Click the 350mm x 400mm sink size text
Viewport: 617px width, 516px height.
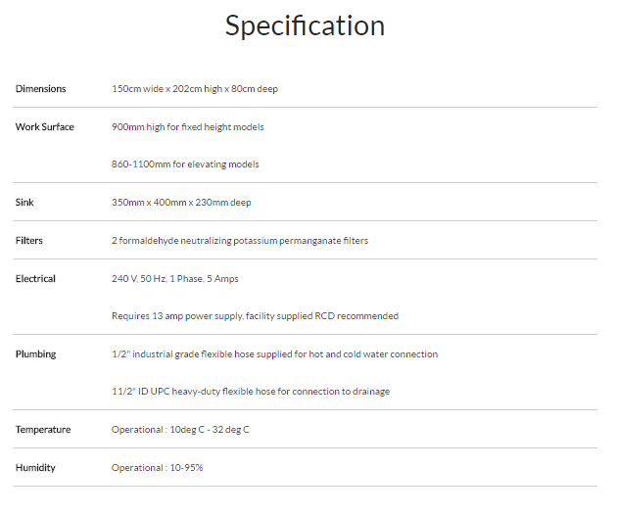(x=181, y=203)
